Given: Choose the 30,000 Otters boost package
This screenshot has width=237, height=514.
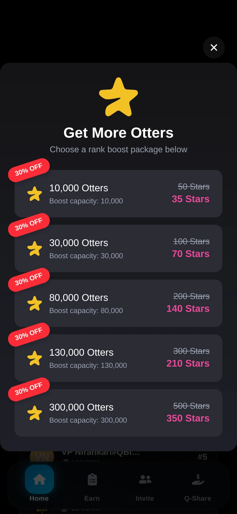Looking at the screenshot, I should (x=118, y=248).
